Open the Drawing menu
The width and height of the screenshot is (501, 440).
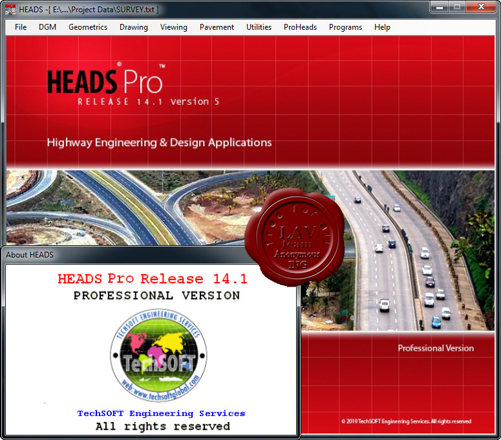pos(134,27)
